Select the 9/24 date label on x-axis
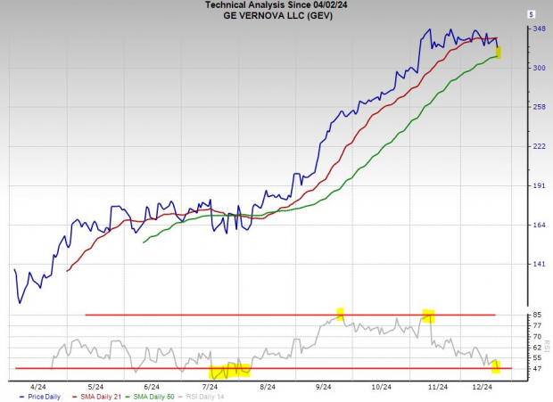The image size is (553, 402). [323, 388]
